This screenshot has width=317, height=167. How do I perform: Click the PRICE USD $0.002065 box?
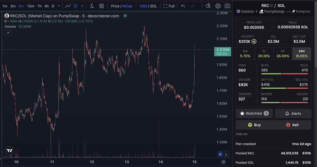click(254, 25)
